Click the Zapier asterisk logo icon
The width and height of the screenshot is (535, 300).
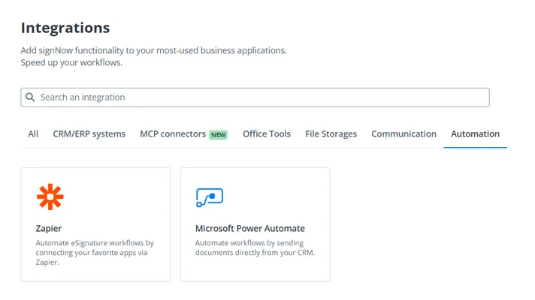coord(50,196)
